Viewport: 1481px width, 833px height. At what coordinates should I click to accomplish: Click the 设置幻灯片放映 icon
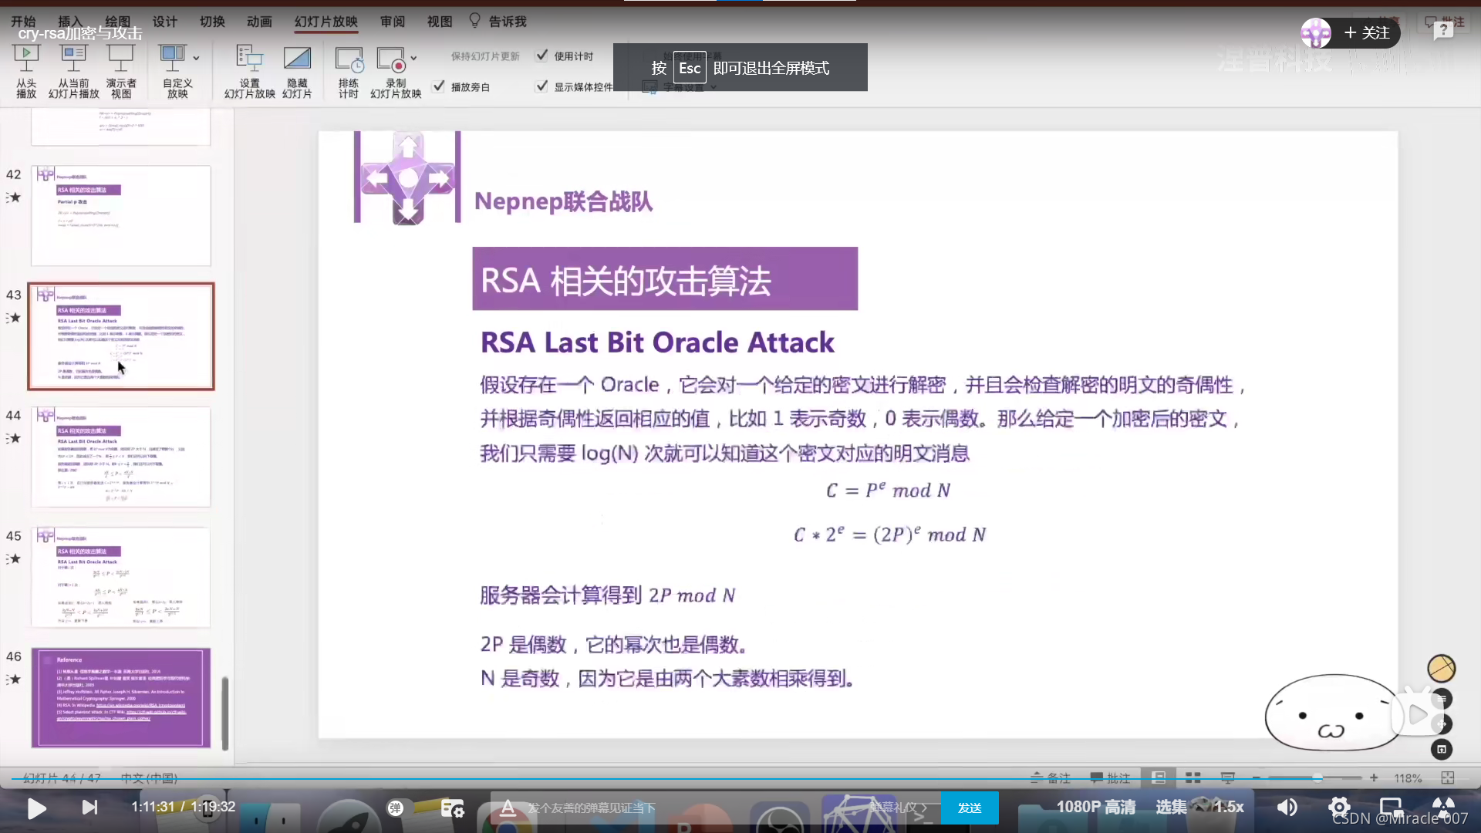tap(249, 59)
